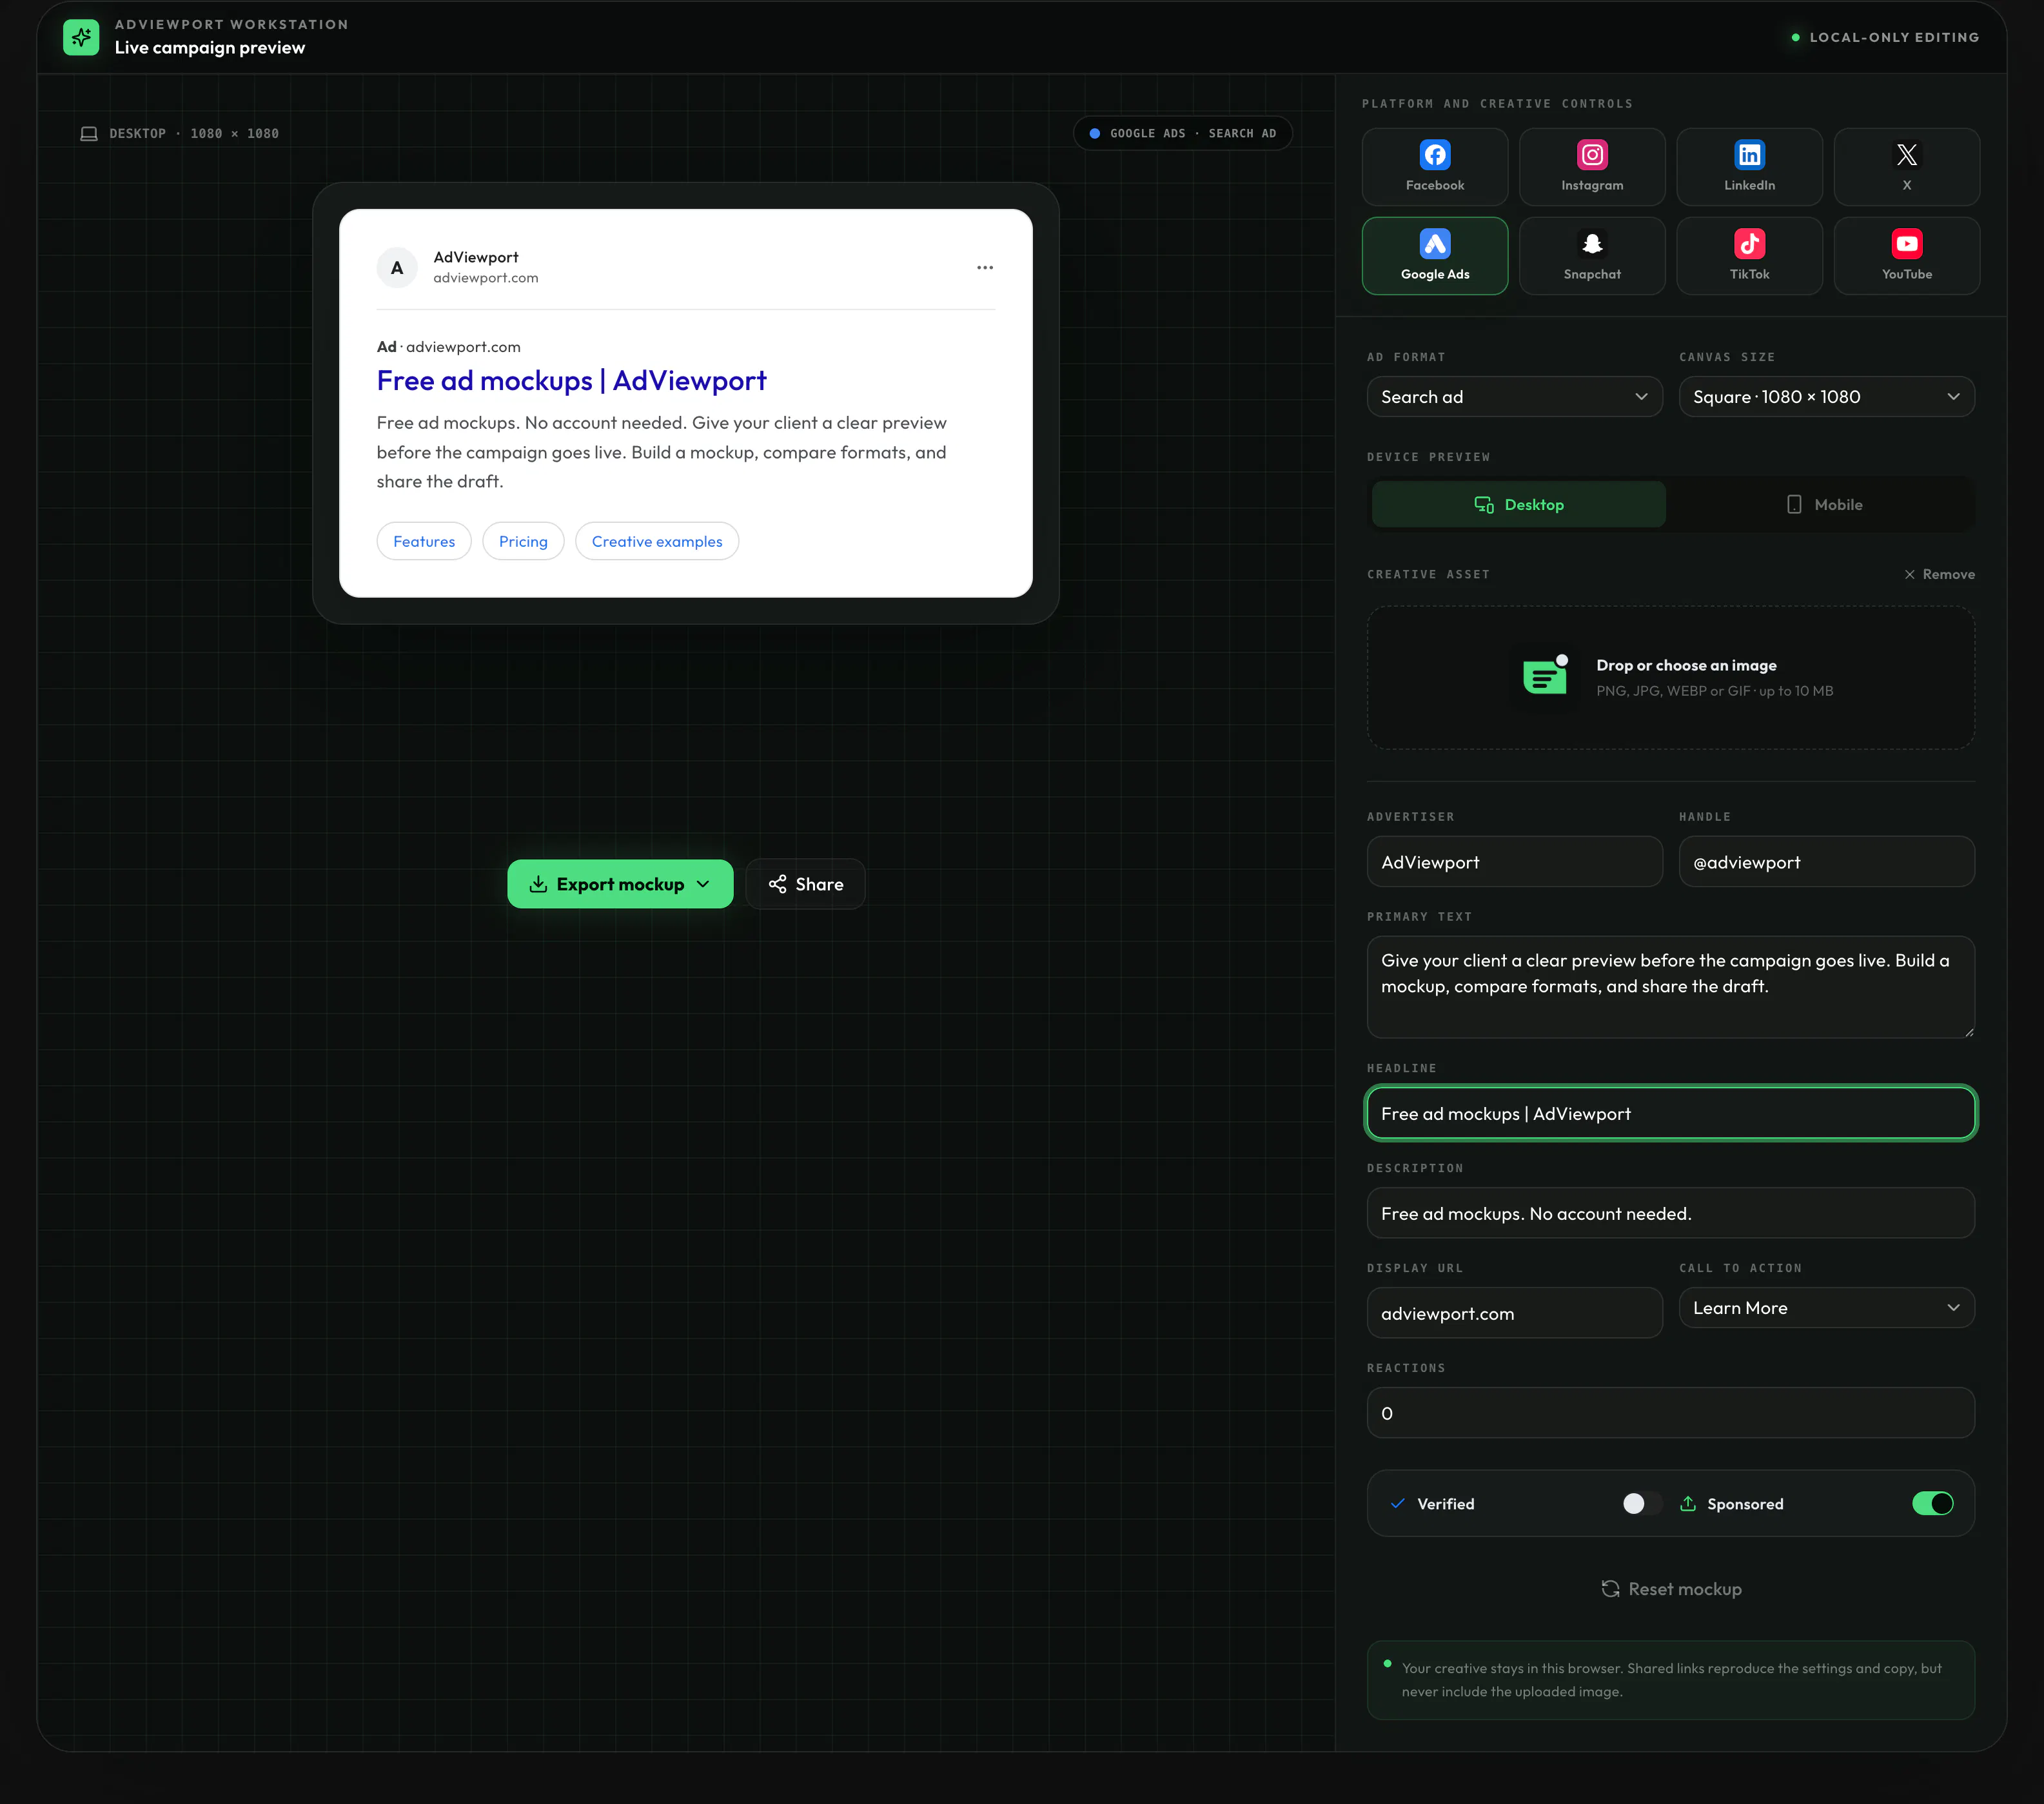Click the image upload icon in drop zone
The width and height of the screenshot is (2044, 1804).
(1545, 676)
